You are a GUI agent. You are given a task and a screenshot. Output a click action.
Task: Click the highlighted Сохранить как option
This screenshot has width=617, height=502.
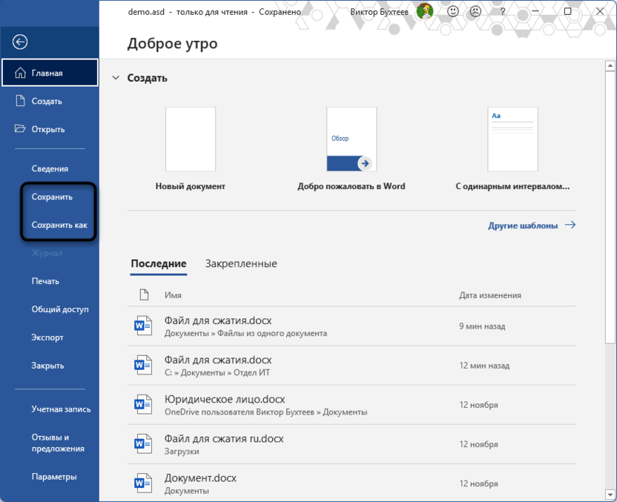click(58, 225)
